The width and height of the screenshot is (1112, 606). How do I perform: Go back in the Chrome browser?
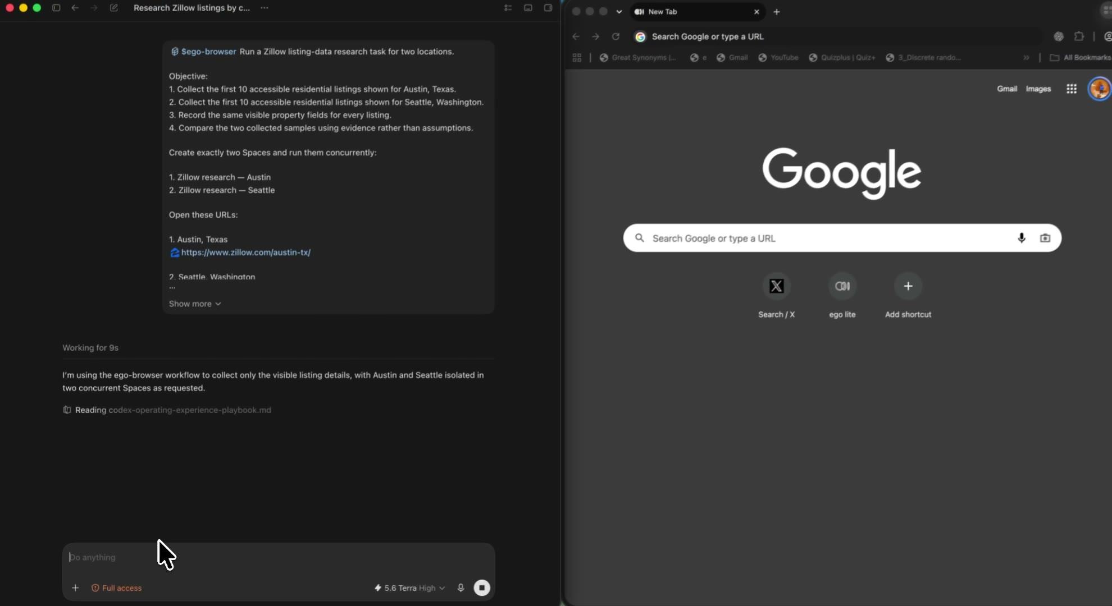coord(576,36)
